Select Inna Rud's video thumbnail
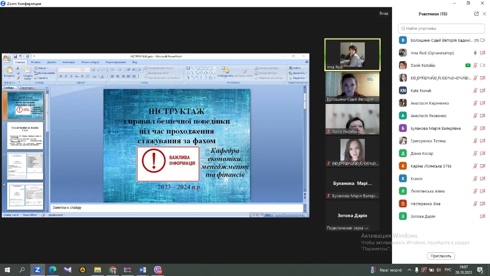490x276 pixels. tap(352, 54)
